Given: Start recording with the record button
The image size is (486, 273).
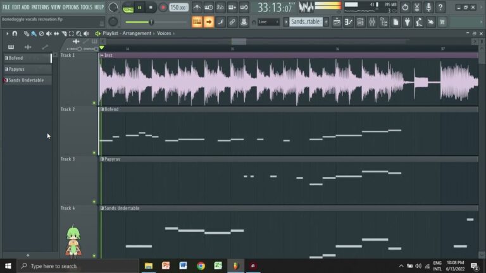Looking at the screenshot, I should [163, 8].
